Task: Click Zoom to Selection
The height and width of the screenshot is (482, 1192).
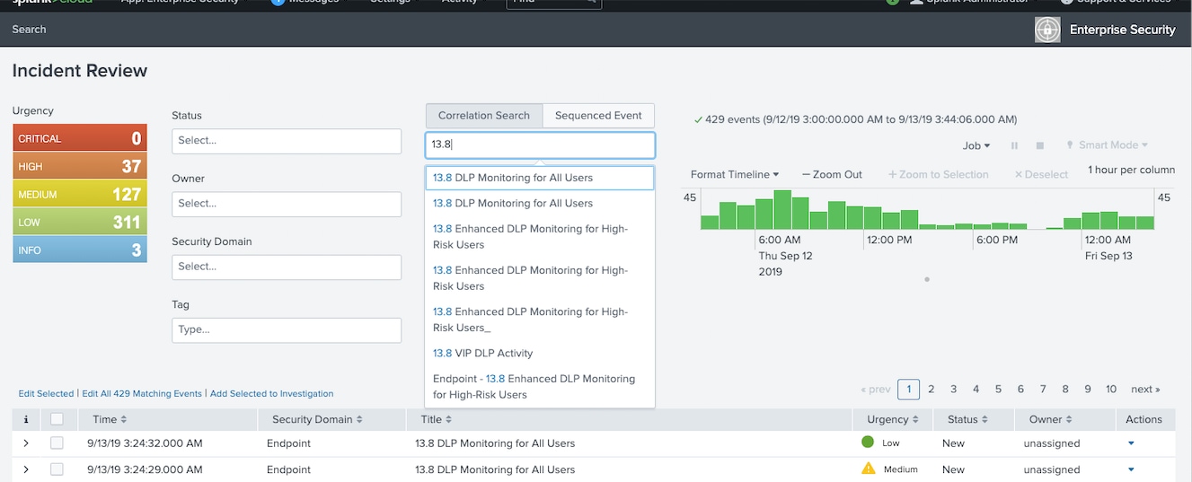Action: click(938, 174)
